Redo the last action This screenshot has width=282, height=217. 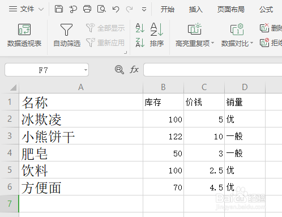click(130, 9)
